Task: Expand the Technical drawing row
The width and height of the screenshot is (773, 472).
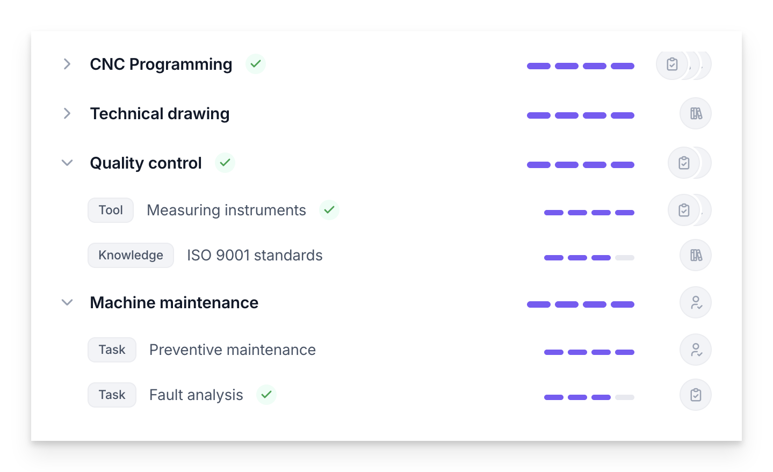Action: (x=67, y=113)
